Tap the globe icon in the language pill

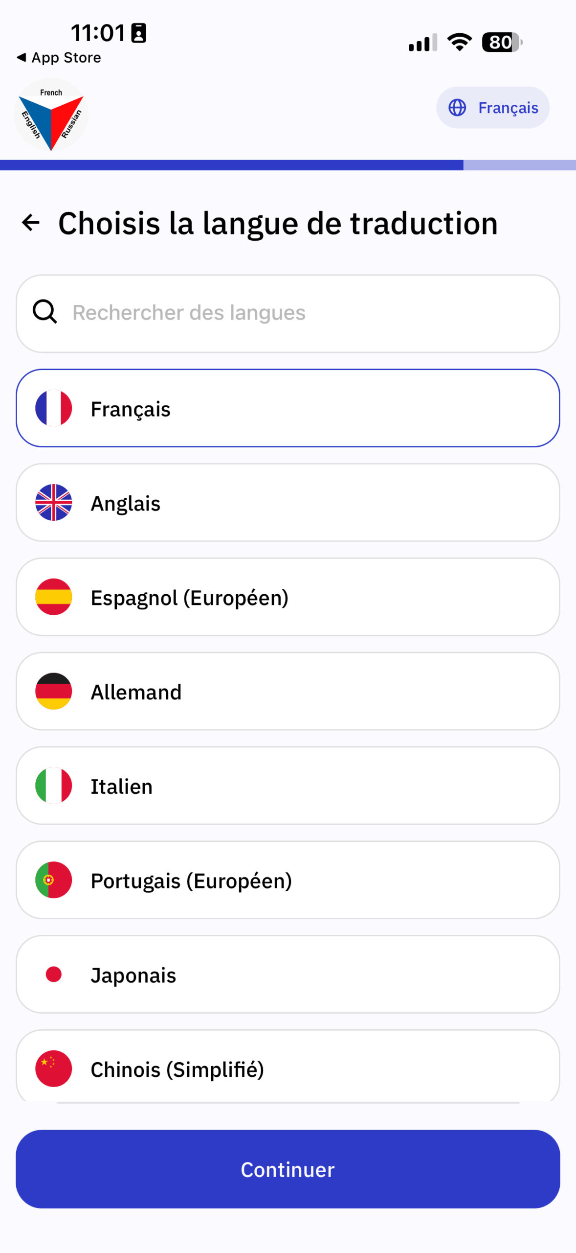click(x=457, y=108)
